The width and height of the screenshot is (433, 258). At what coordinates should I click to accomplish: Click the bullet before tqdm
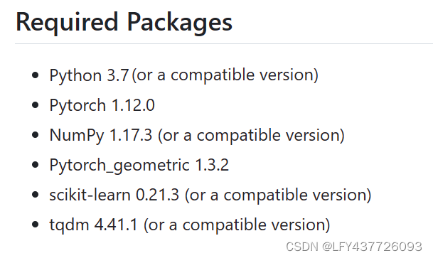[x=35, y=225]
